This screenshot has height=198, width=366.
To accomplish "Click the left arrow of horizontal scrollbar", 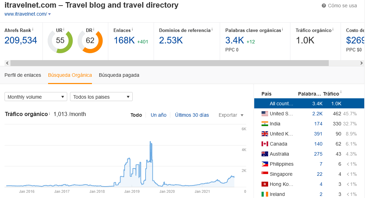I will (x=7, y=63).
